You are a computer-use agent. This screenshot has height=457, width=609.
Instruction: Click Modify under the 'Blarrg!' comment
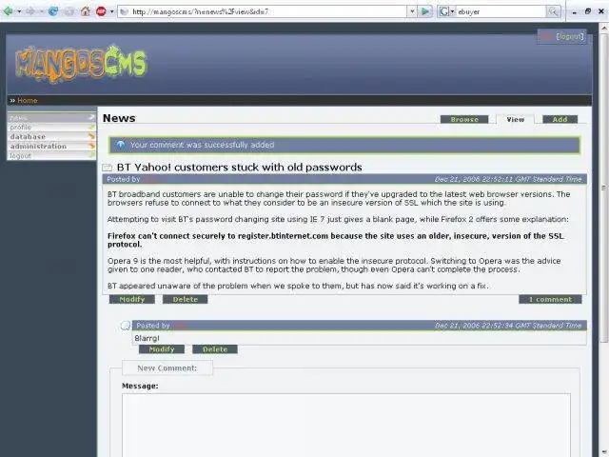pos(162,349)
